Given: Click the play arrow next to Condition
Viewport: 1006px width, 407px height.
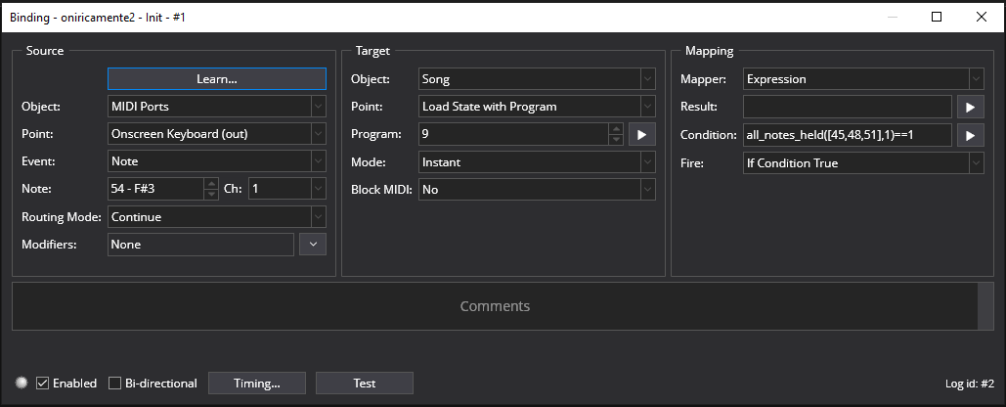Looking at the screenshot, I should (970, 135).
